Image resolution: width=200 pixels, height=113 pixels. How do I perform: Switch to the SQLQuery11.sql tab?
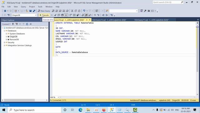[x=151, y=20]
